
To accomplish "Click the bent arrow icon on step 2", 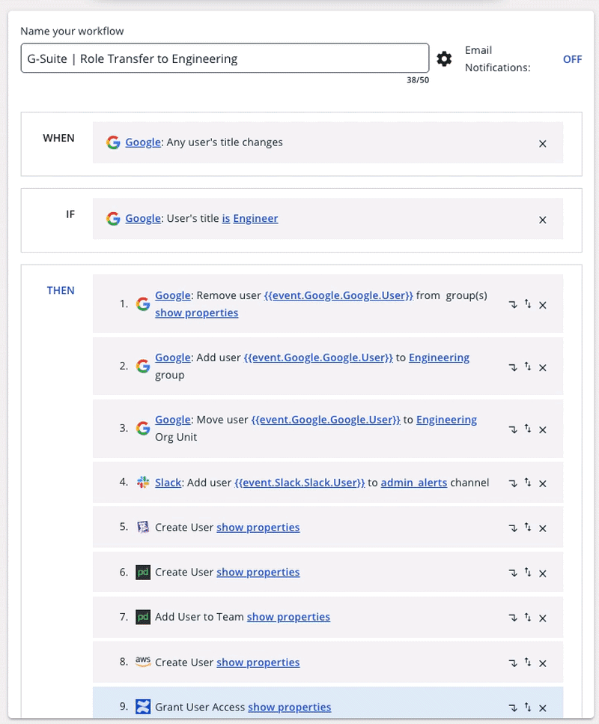I will 513,367.
